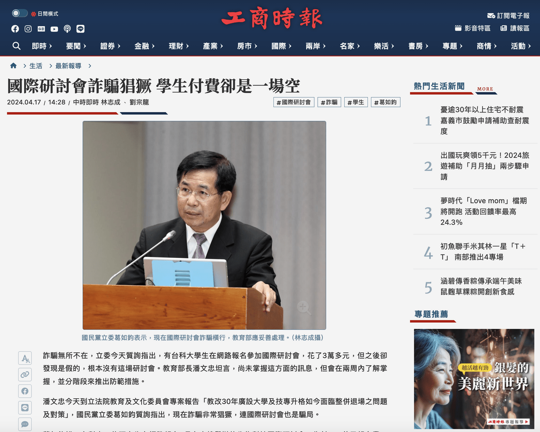Screen dimensions: 540x432
Task: Open the Instagram icon in header
Action: [28, 29]
